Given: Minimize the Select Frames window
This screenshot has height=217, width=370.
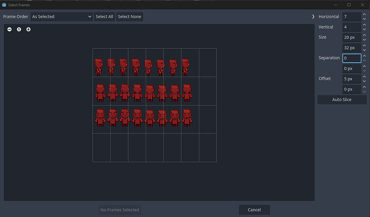Looking at the screenshot, I should pos(336,5).
